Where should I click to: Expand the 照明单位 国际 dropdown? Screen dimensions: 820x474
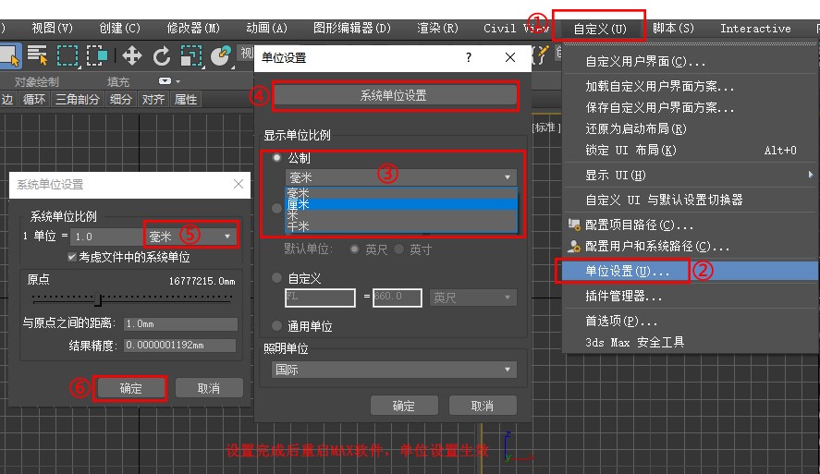(394, 370)
